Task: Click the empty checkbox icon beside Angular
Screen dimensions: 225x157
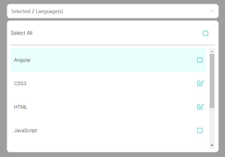Action: (x=200, y=60)
